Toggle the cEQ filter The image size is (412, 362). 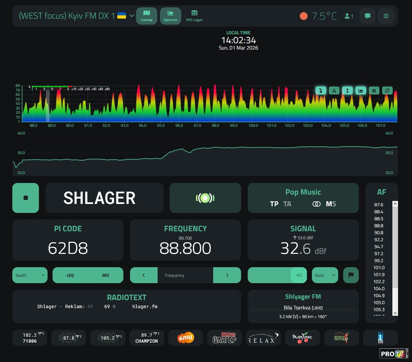coord(70,275)
